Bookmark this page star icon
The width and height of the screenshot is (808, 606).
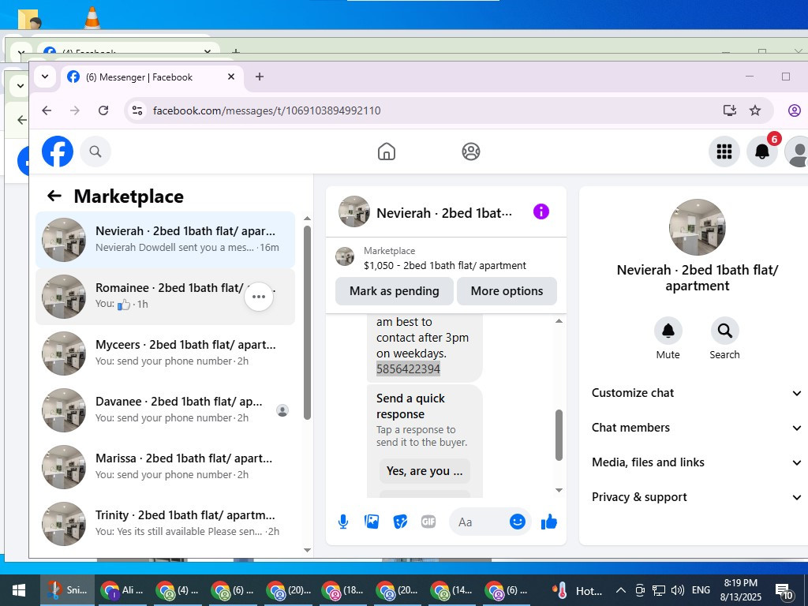(755, 110)
